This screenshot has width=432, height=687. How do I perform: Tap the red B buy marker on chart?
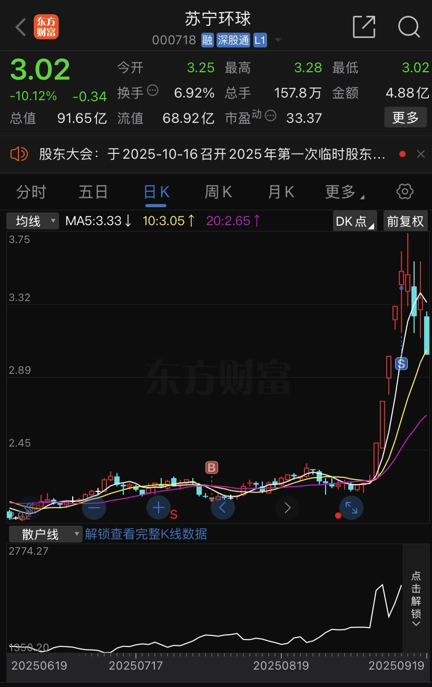click(211, 468)
